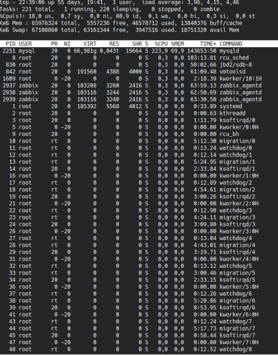Click the kworker/7:0H process name
278x355 pixels.
pyautogui.click(x=239, y=342)
